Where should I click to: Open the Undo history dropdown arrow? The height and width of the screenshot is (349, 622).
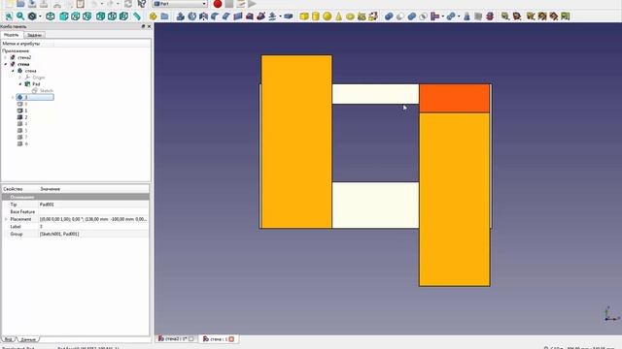pyautogui.click(x=102, y=4)
